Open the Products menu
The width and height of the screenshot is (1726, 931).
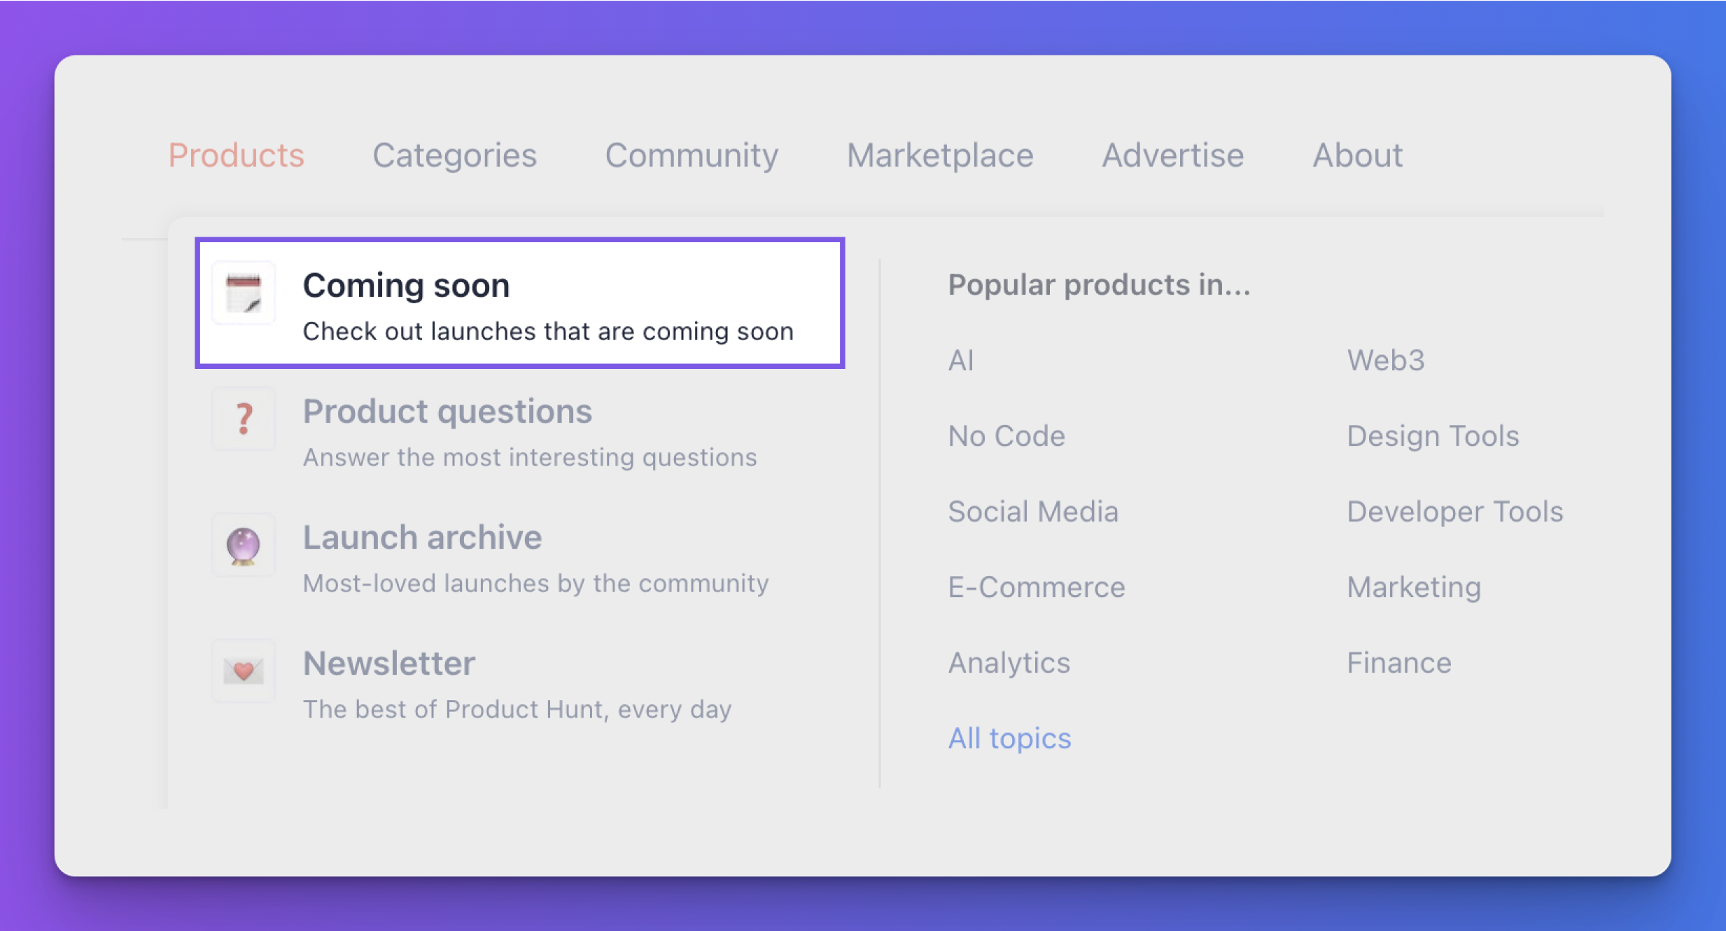(237, 155)
